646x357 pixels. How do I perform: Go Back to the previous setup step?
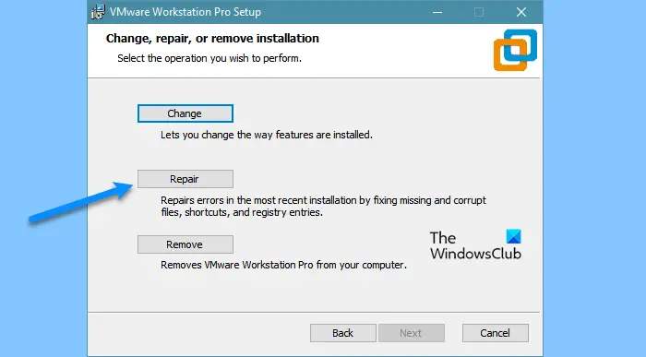click(x=343, y=333)
